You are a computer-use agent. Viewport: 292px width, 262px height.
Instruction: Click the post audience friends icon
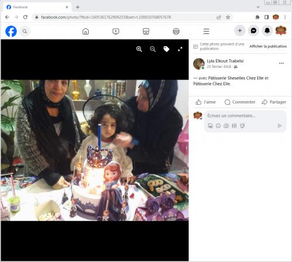[236, 67]
